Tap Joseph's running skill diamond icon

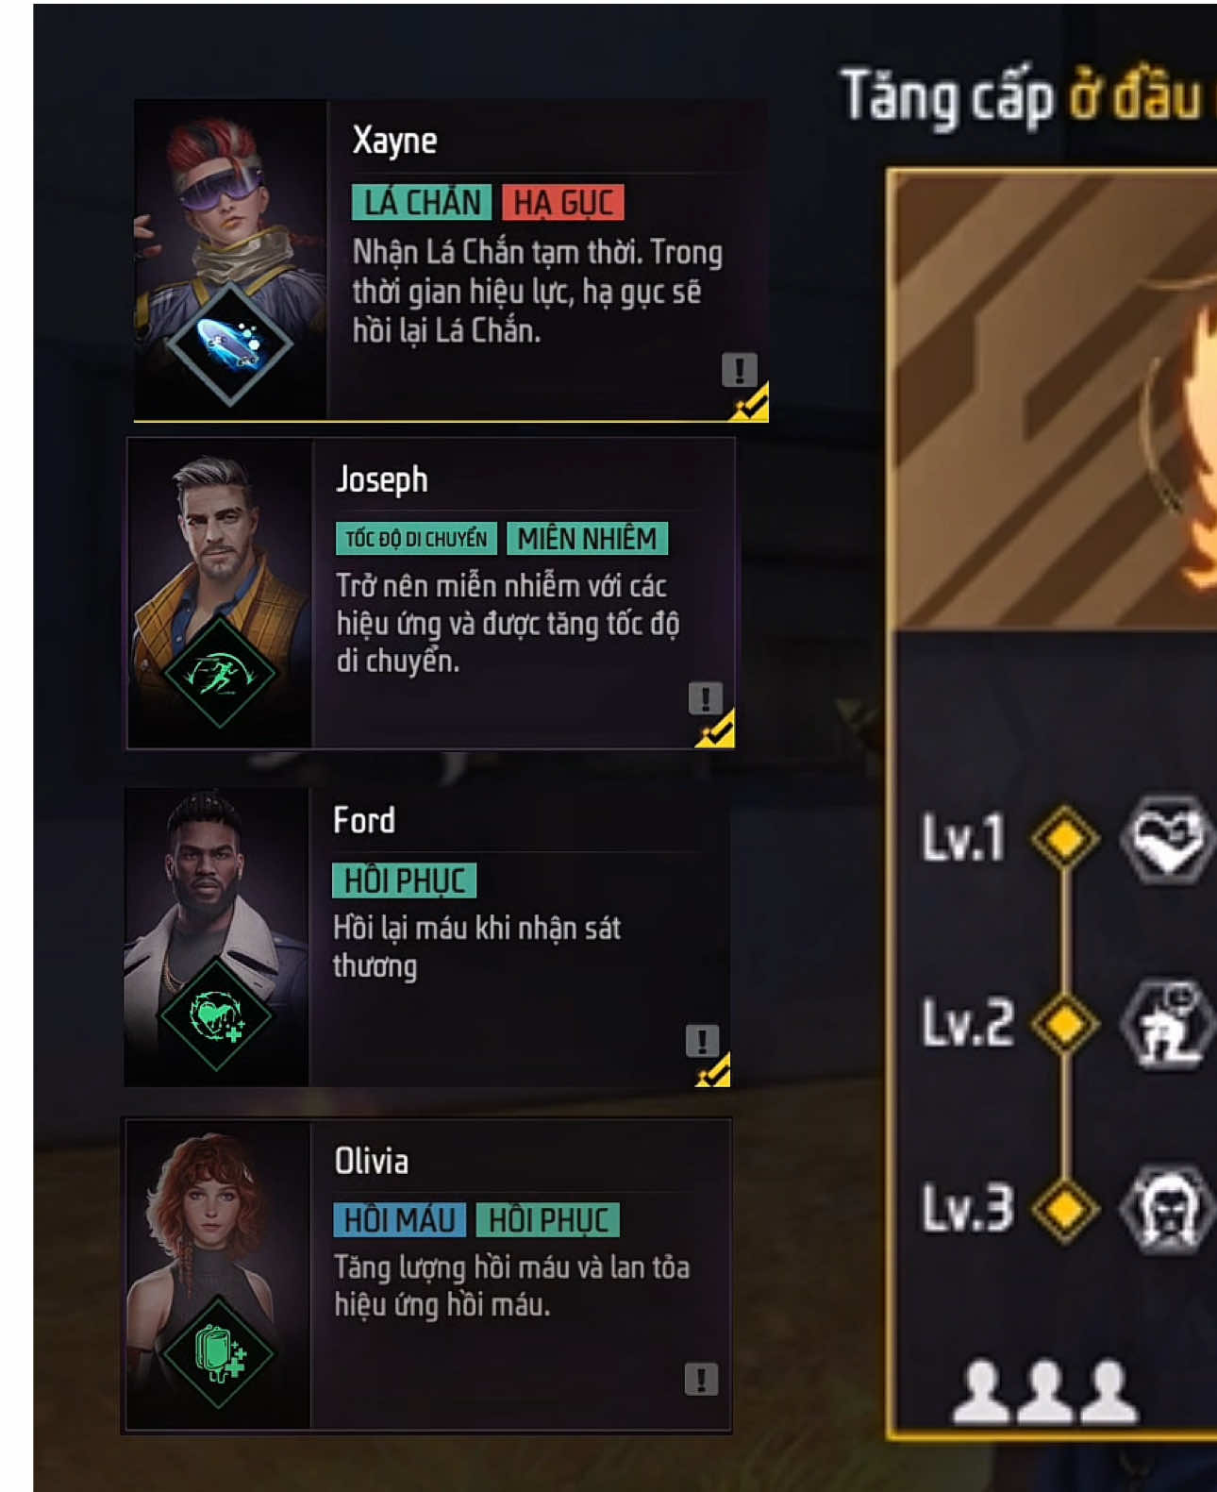(x=220, y=673)
